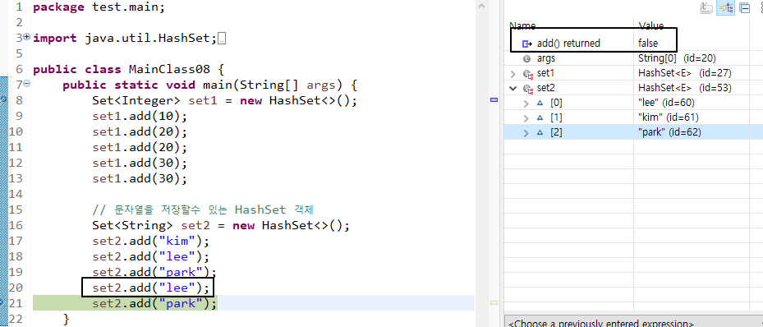The height and width of the screenshot is (327, 763).
Task: Click the add() returned method-return icon
Action: tap(526, 44)
